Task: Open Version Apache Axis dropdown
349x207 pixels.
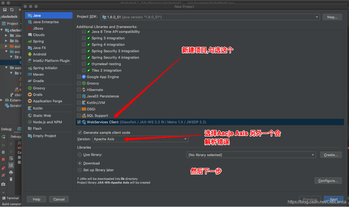Action: [140, 139]
